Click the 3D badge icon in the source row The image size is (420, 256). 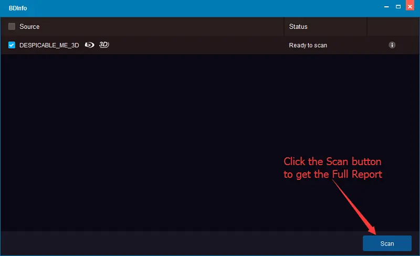104,45
